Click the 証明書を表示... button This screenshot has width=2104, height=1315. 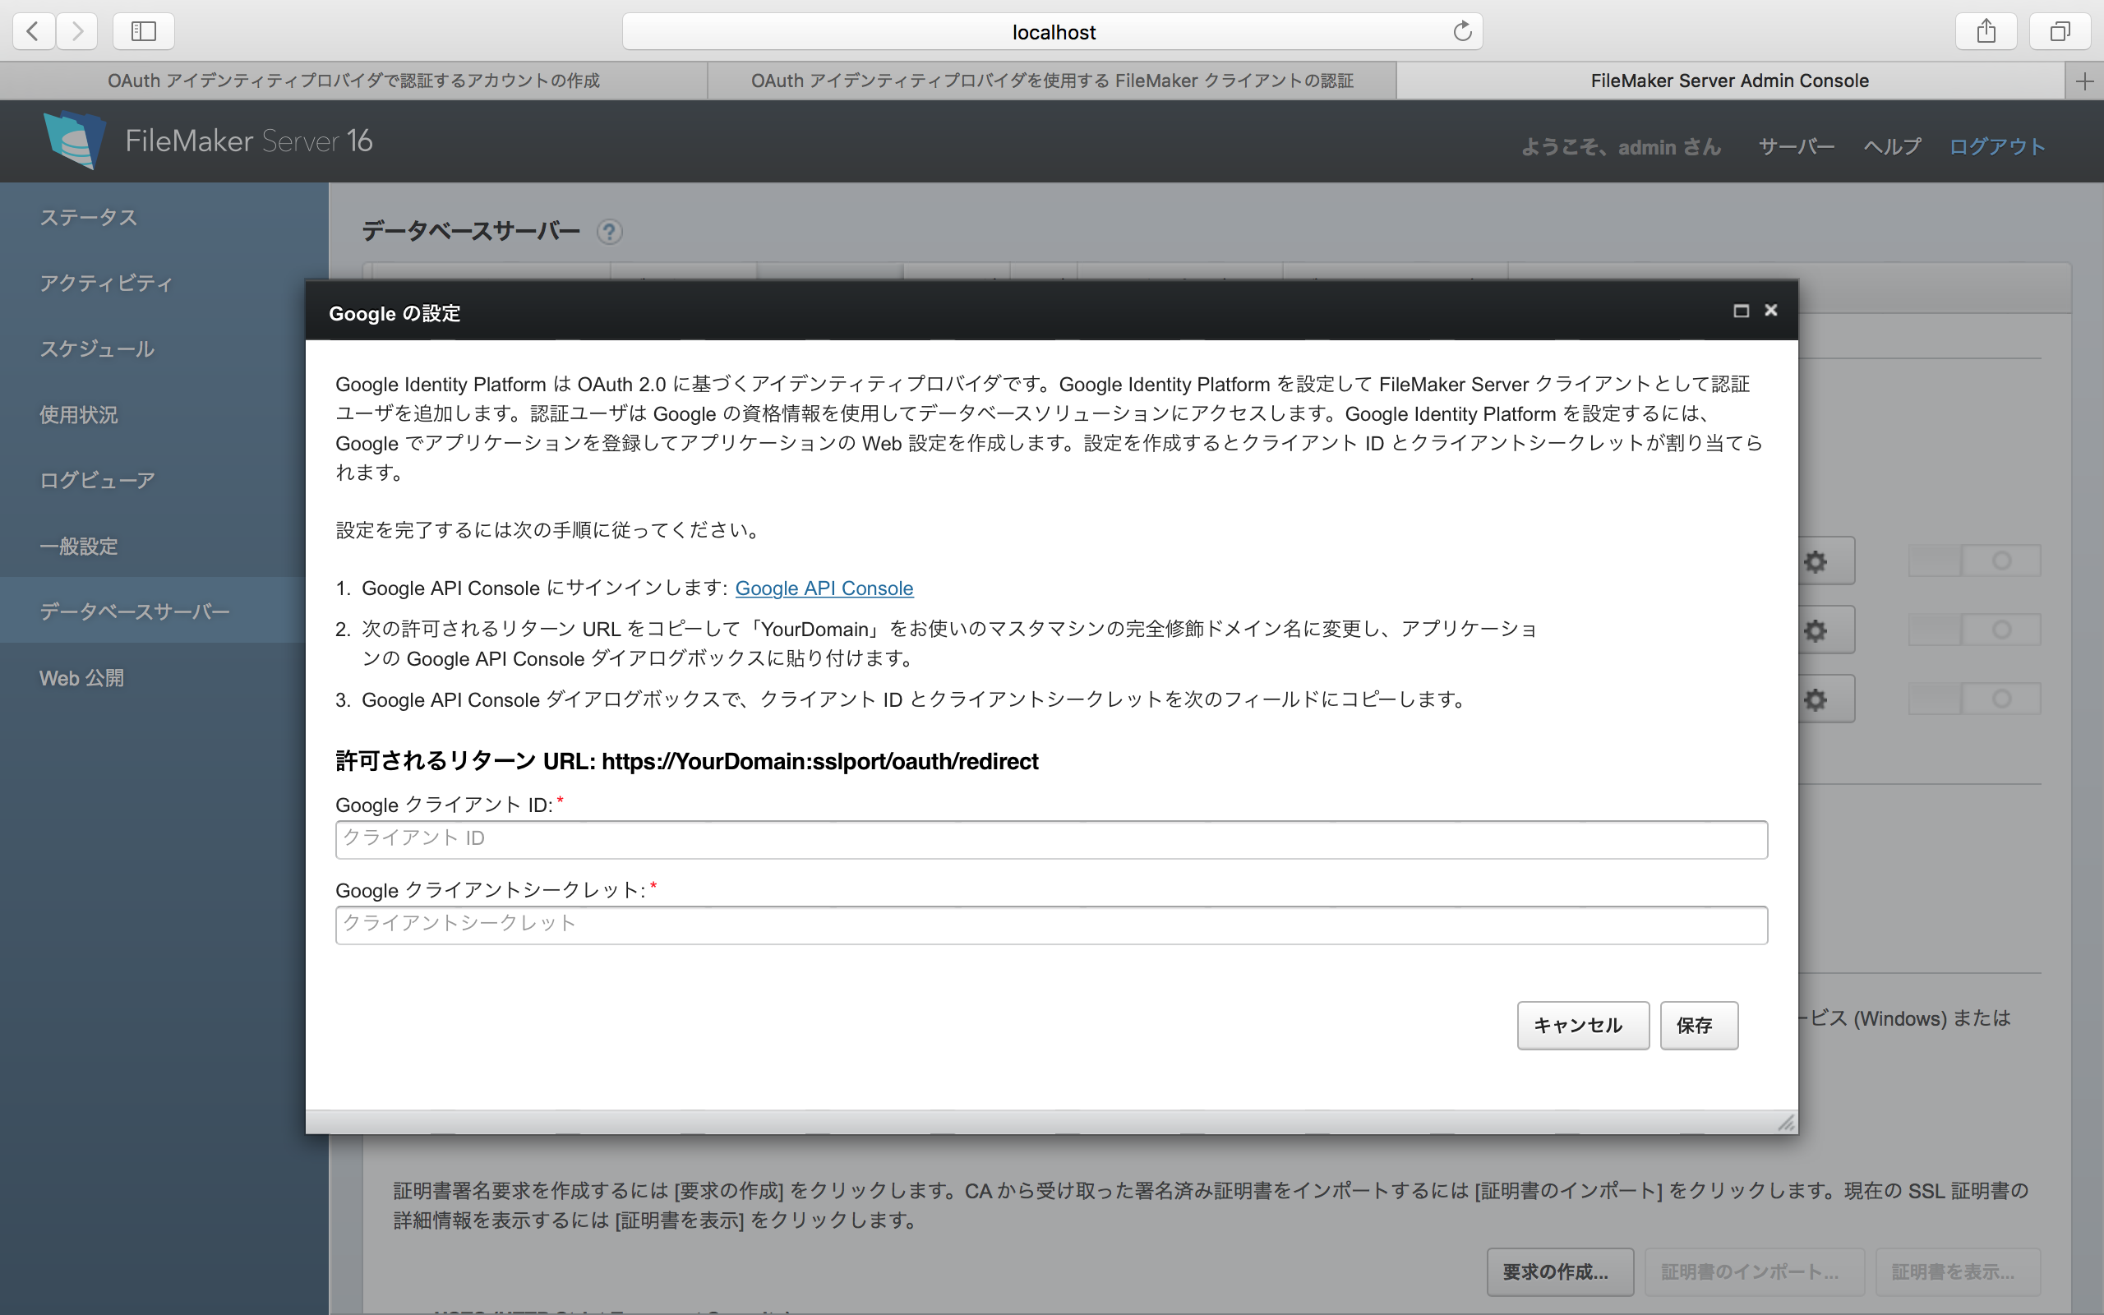[x=1958, y=1271]
